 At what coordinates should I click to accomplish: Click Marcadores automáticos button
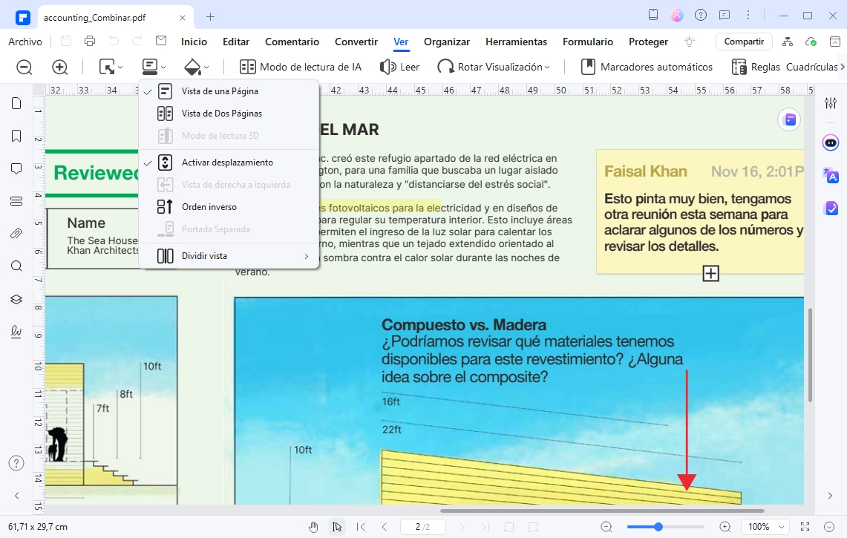point(647,67)
